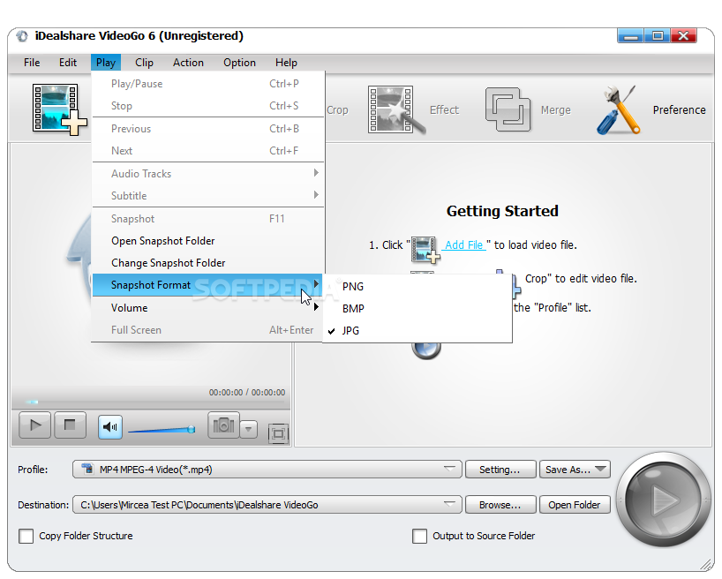Select JPG snapshot format
722x579 pixels.
417,331
